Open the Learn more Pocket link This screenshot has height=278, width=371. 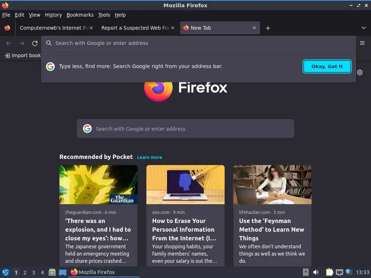(x=150, y=157)
